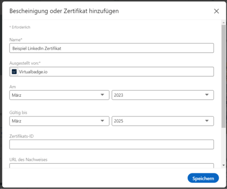Click the Name field label

[x=16, y=40]
